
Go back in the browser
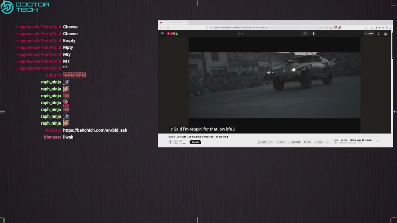161,28
